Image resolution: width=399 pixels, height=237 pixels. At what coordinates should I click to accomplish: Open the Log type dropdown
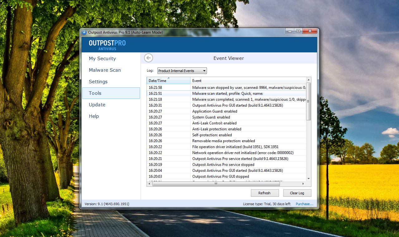[182, 71]
